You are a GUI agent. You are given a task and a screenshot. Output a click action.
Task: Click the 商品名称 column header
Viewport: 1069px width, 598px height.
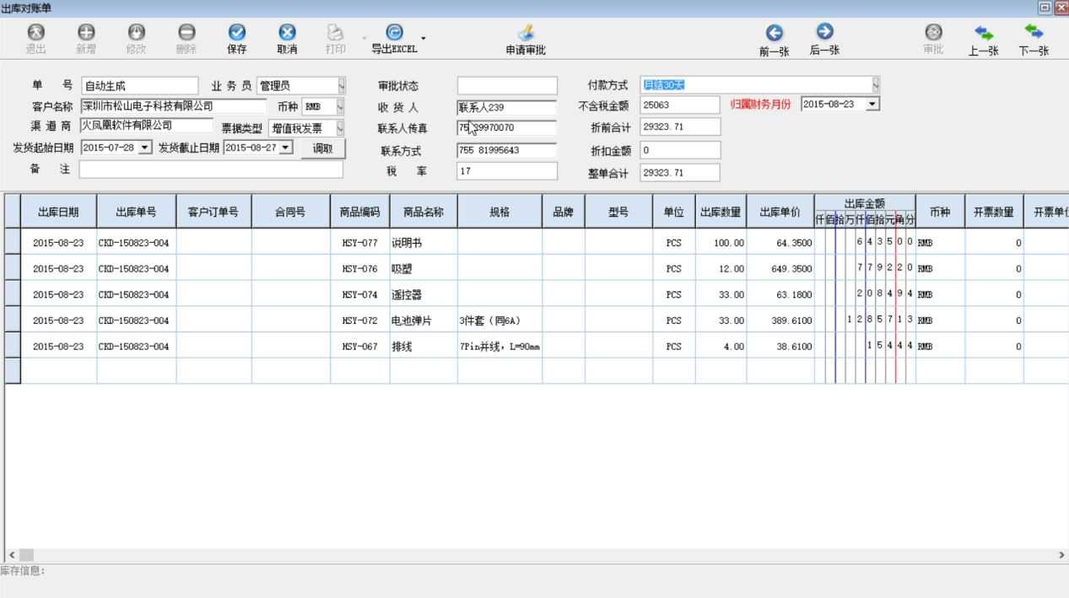tap(424, 212)
